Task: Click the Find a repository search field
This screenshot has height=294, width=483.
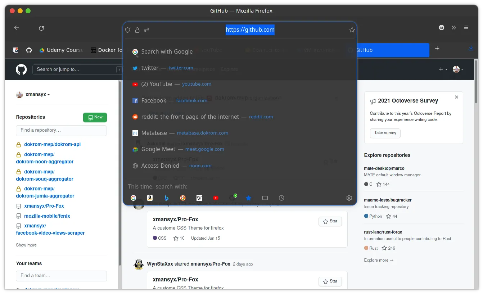Action: [61, 131]
